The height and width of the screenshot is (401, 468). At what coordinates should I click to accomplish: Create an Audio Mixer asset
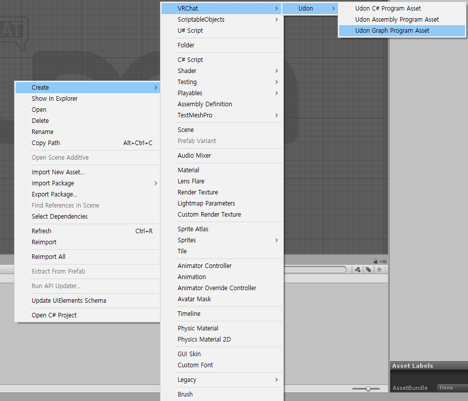coord(221,155)
